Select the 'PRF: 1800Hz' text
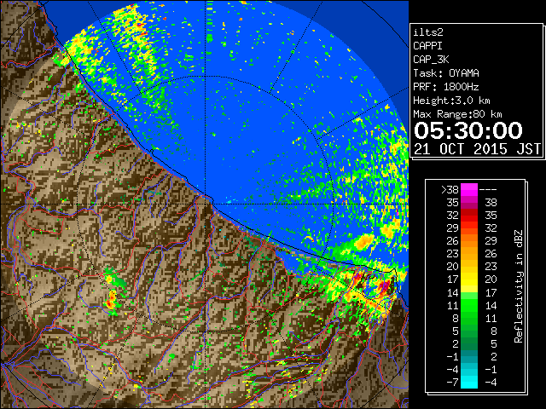Screen dimensions: 546x409 pyautogui.click(x=446, y=87)
